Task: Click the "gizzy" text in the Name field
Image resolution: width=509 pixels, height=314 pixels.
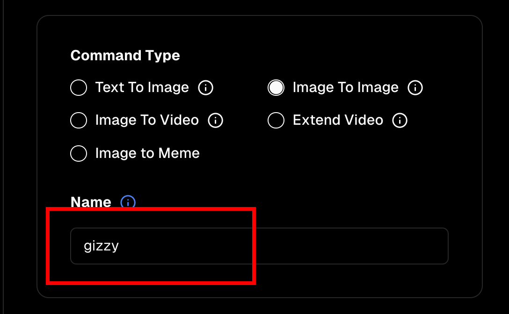Action: coord(102,246)
